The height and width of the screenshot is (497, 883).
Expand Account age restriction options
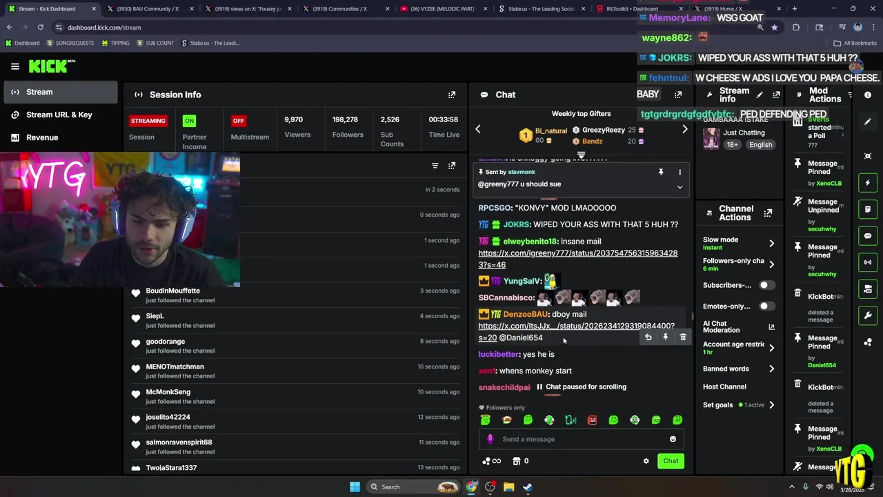771,347
